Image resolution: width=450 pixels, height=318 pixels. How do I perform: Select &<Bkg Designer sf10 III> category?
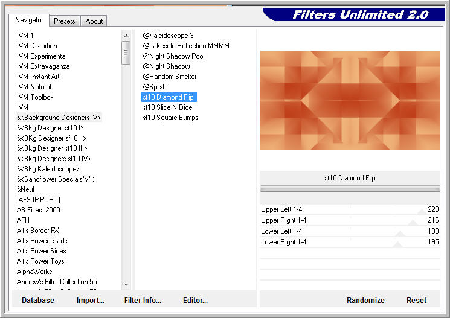(x=52, y=148)
